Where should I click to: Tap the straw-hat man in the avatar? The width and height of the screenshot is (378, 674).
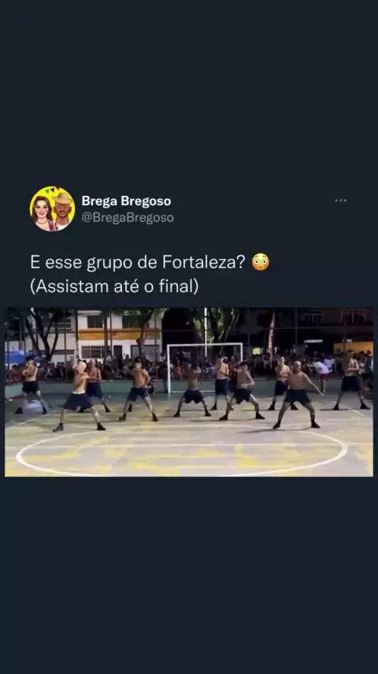(64, 208)
